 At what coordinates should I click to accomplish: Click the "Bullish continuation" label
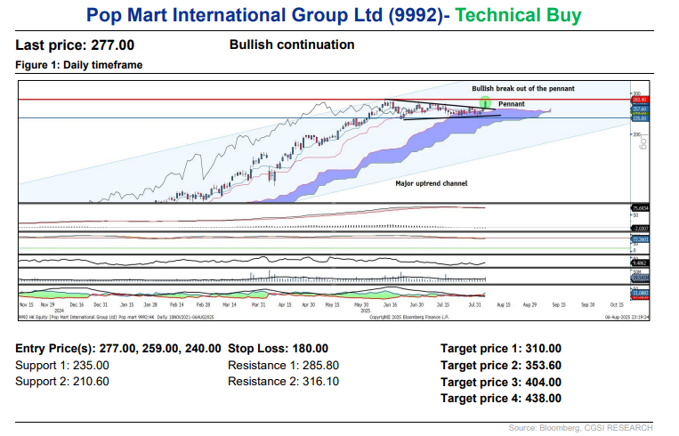tap(292, 44)
